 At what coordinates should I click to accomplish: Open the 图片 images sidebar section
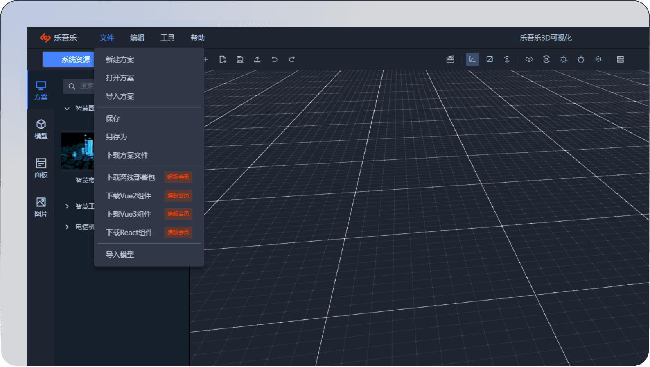(x=41, y=207)
